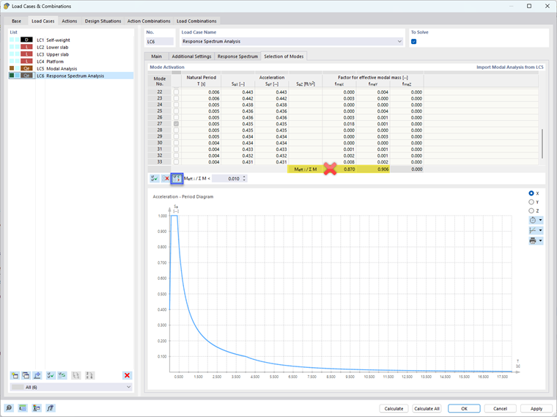The width and height of the screenshot is (557, 417).
Task: Click the deselect modes below threshold icon
Action: point(177,178)
